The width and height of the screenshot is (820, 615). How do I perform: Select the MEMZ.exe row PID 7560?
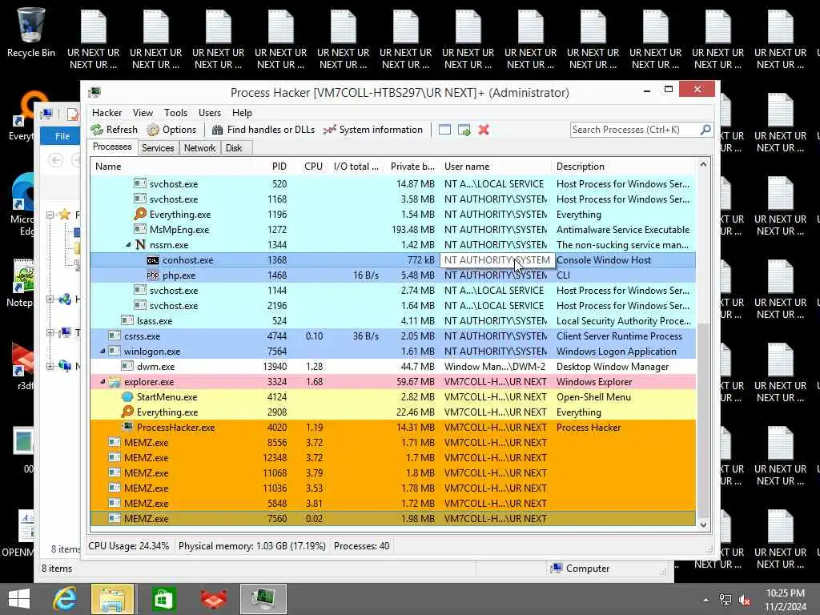click(x=392, y=519)
